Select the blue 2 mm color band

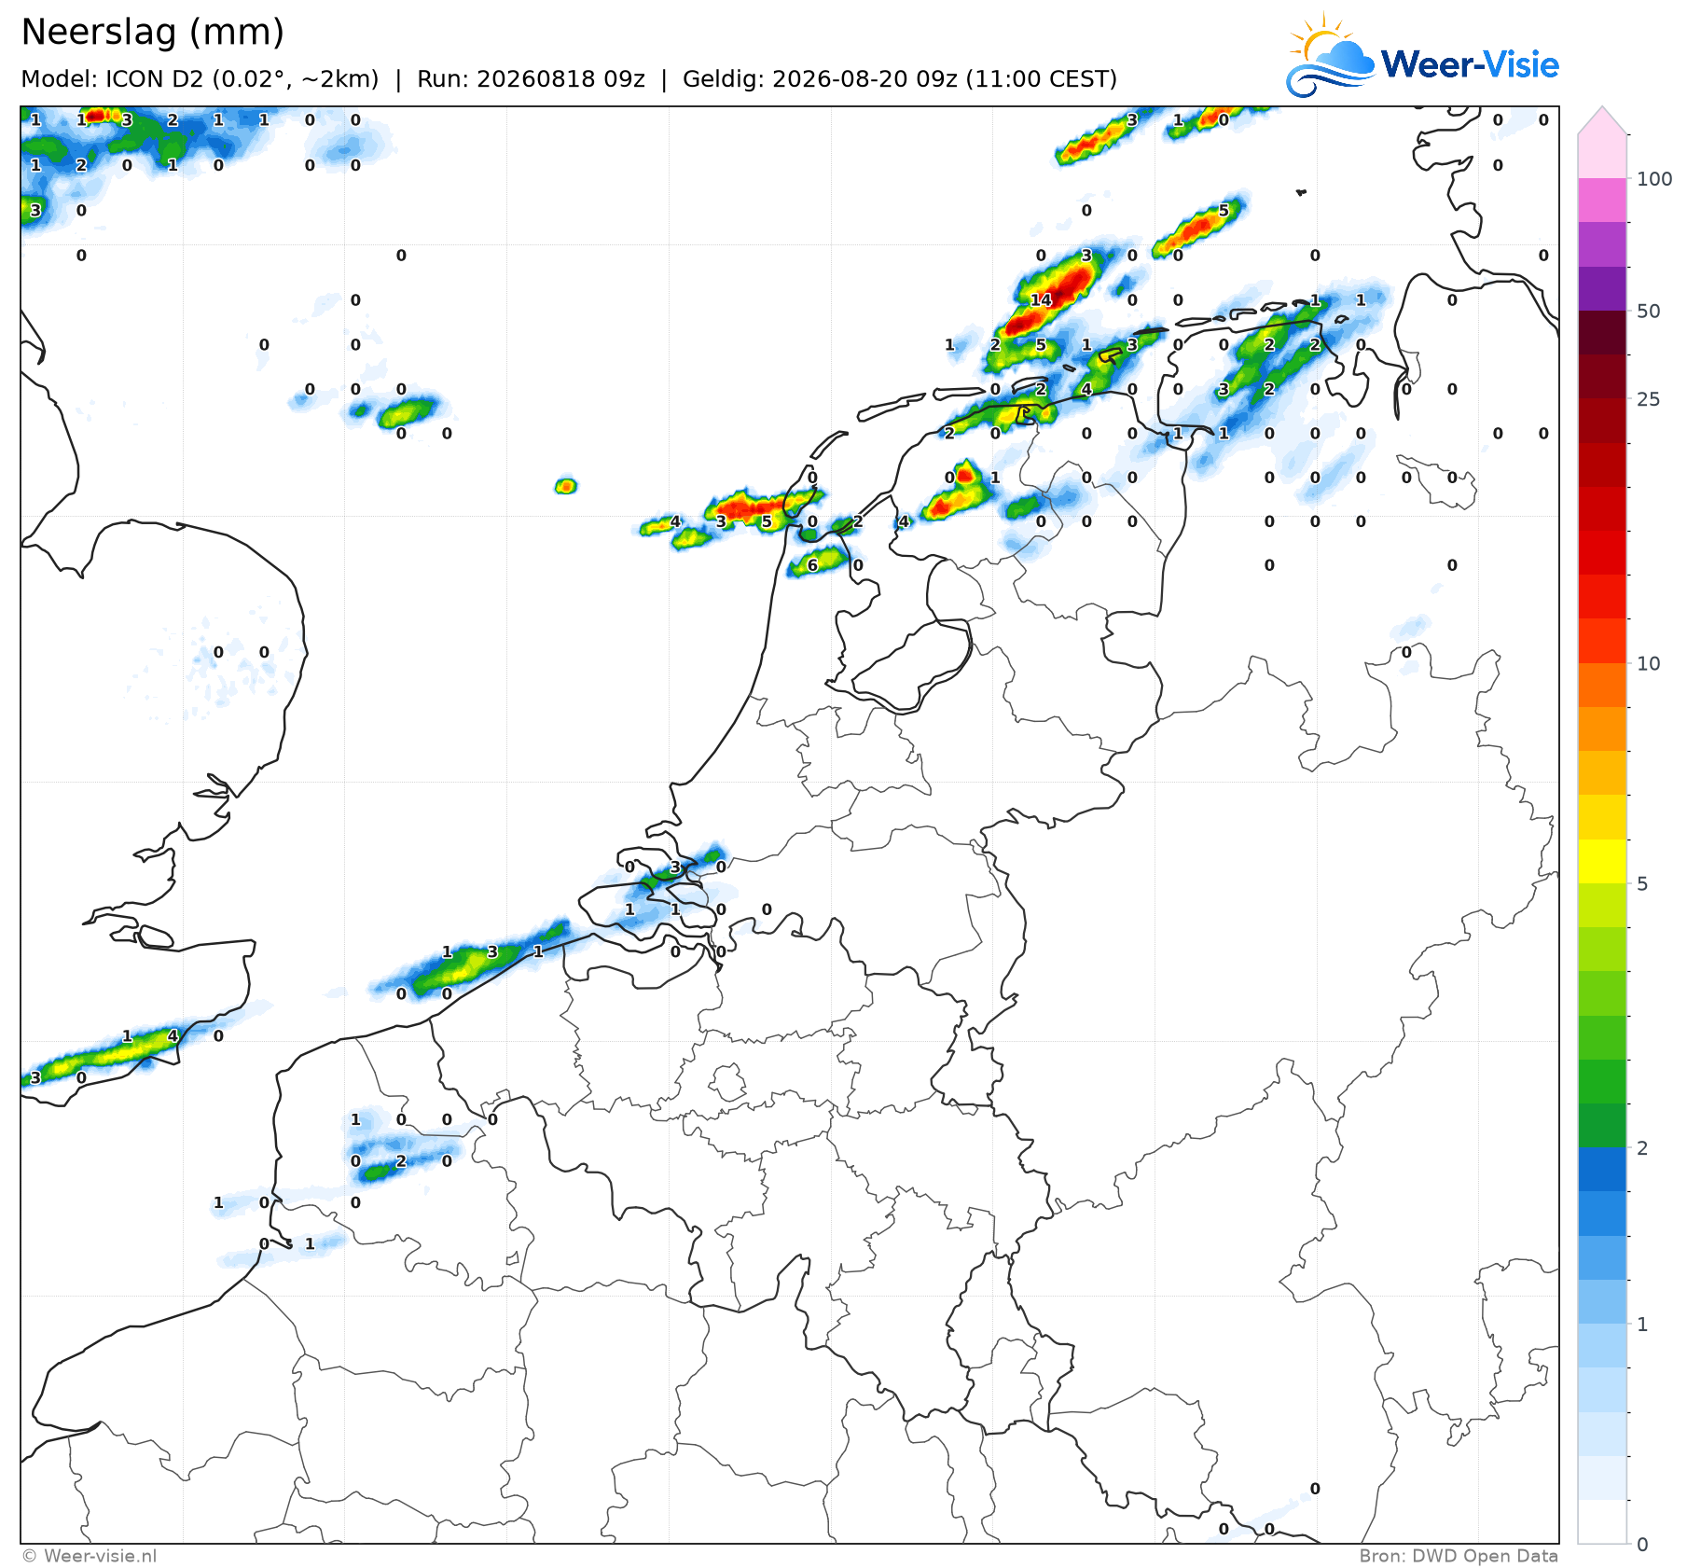click(x=1602, y=1169)
